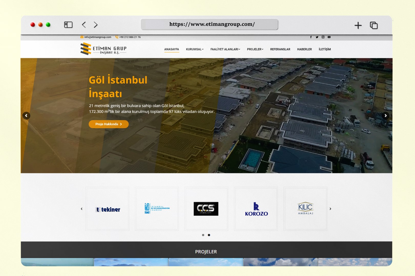Show previous hero slide arrow

point(26,116)
